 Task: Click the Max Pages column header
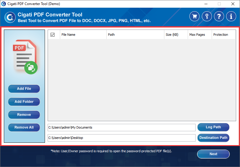click(200, 35)
